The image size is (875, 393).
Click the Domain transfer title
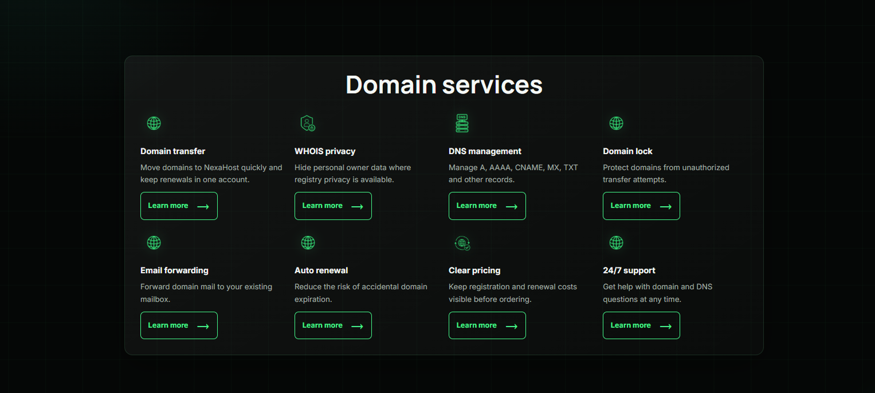pyautogui.click(x=172, y=151)
